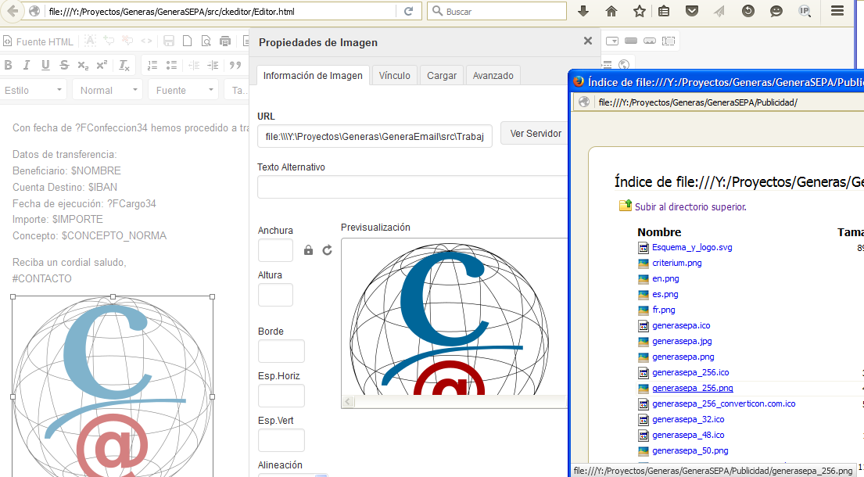The image size is (864, 477).
Task: Open criterium.png file link
Action: click(676, 263)
